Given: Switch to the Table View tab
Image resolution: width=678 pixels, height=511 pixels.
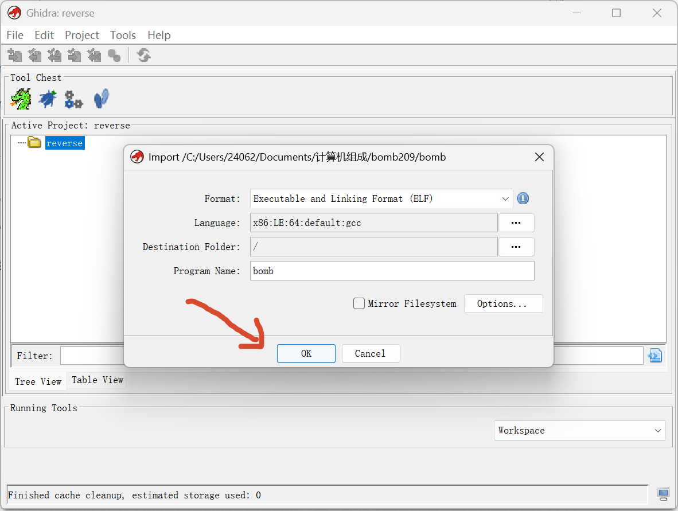Looking at the screenshot, I should (x=96, y=380).
